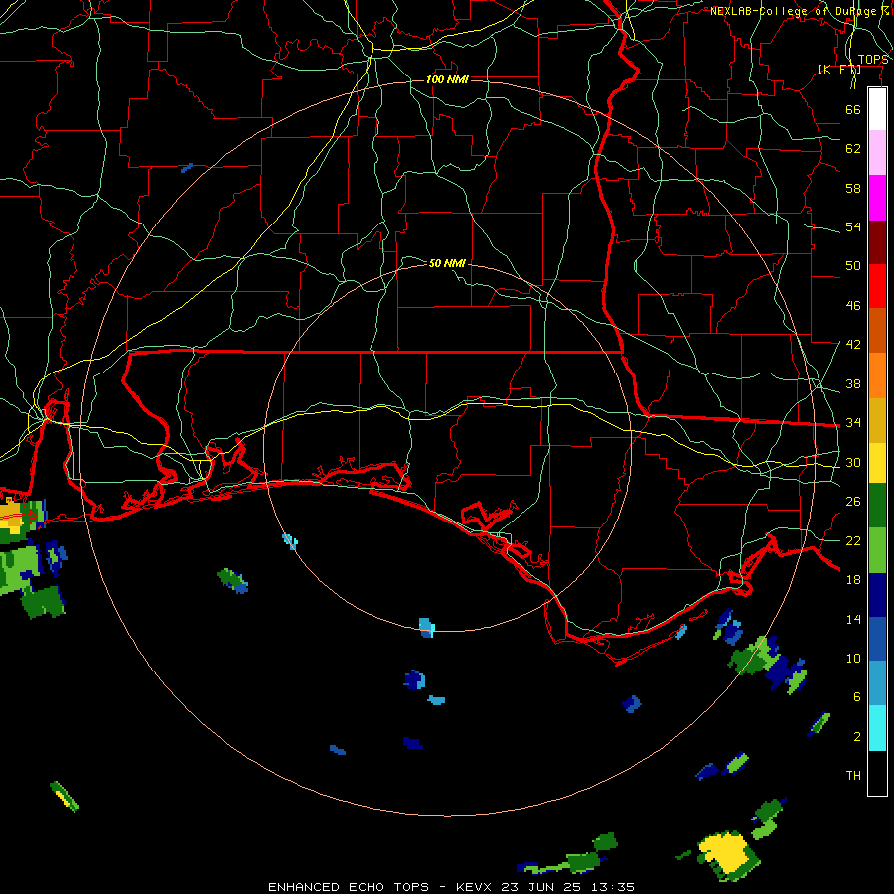Click the light green swatch between 26 and 22
The width and height of the screenshot is (894, 894).
[x=877, y=549]
